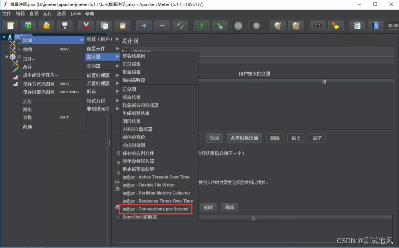Expand 配置元件 submenu
399x248 pixels.
point(103,49)
